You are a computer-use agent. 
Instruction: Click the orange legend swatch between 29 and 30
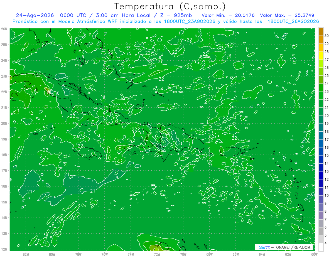[321, 40]
